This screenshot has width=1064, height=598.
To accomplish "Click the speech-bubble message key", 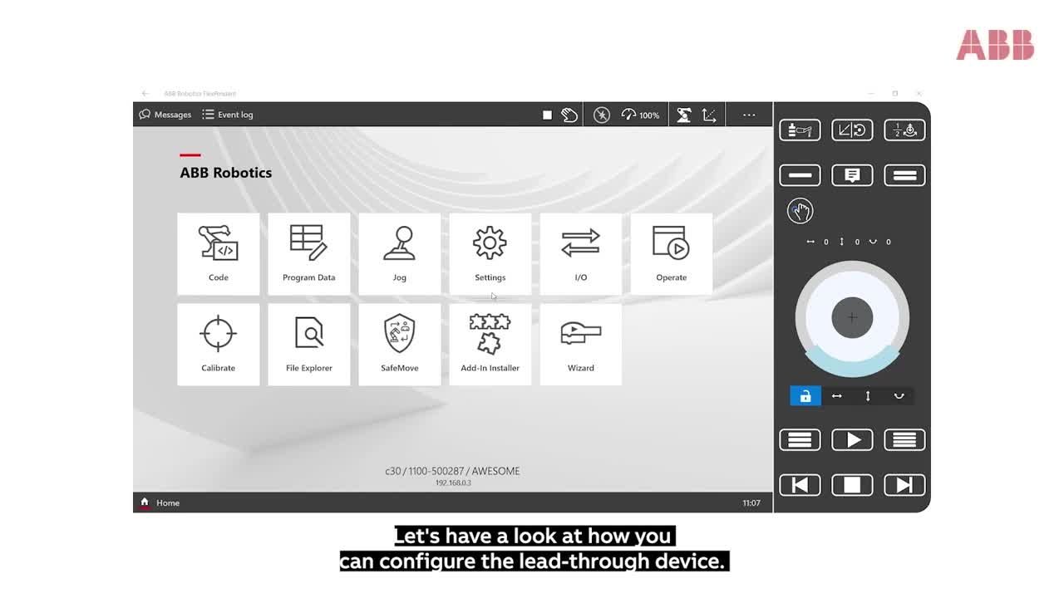I will pyautogui.click(x=852, y=175).
